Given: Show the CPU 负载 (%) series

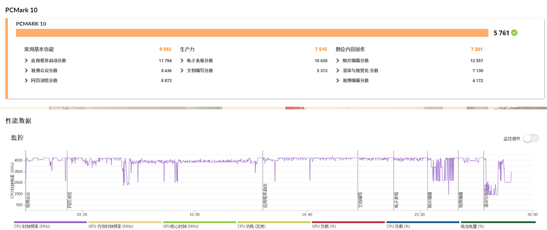Looking at the screenshot, I should (423, 225).
